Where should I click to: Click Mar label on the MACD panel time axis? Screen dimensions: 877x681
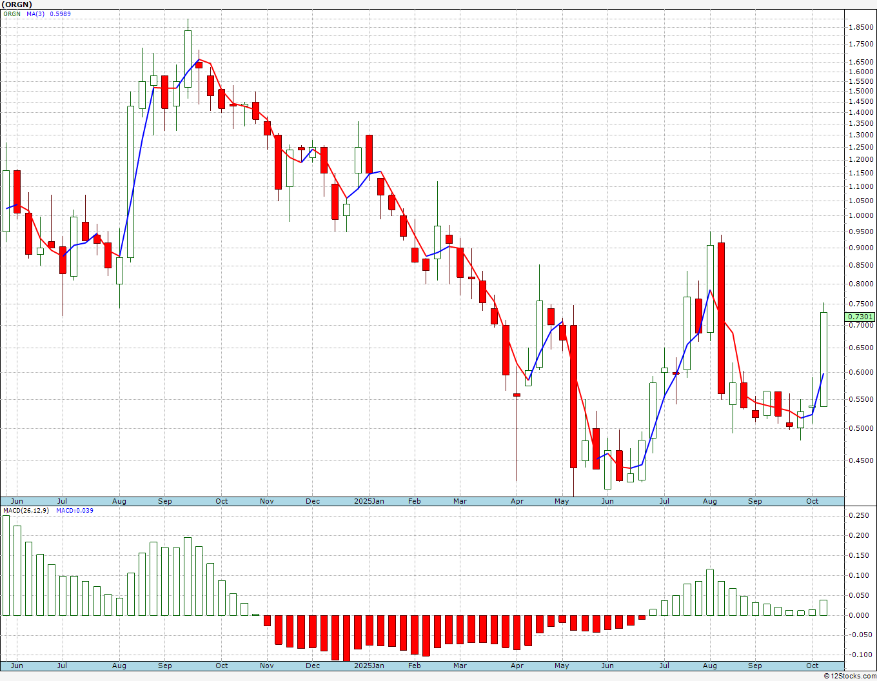[x=460, y=665]
